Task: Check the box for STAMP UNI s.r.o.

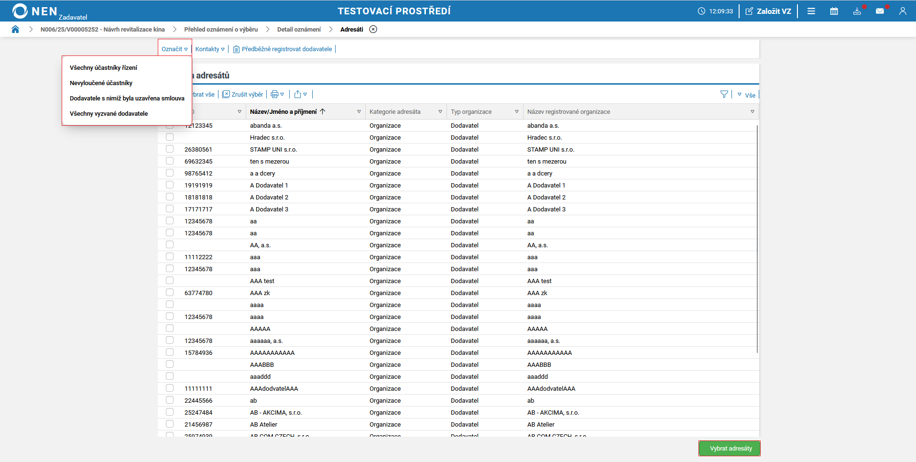Action: coord(170,149)
